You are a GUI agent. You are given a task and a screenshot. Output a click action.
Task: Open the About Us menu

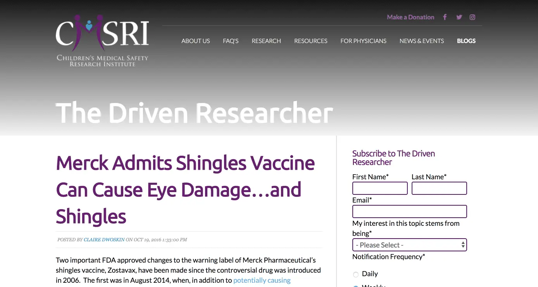coord(196,41)
